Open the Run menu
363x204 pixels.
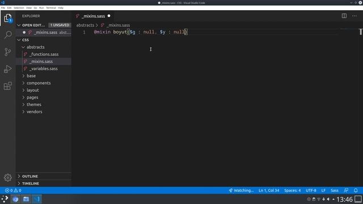(41, 8)
